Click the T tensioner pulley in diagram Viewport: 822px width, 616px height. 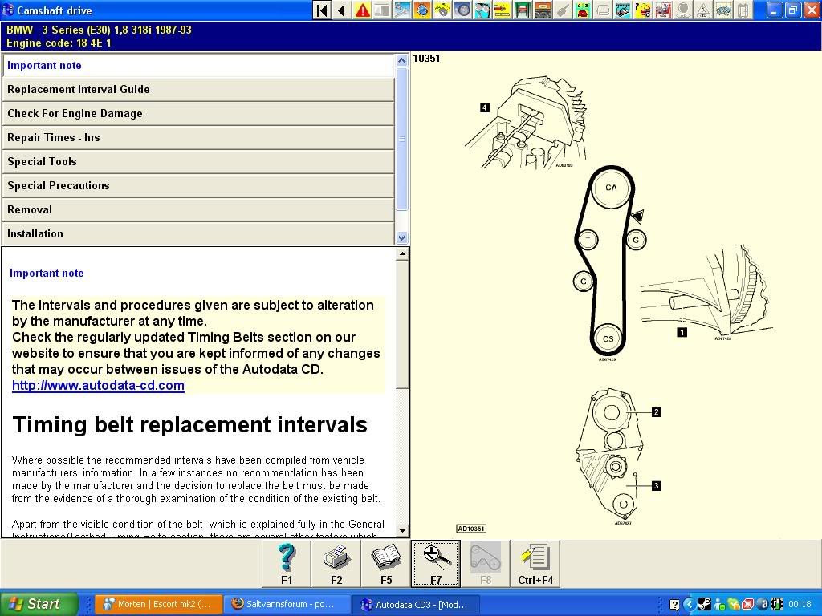click(588, 240)
